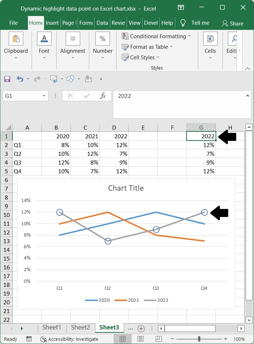Viewport: 254px width, 344px height.
Task: Switch to the View tab
Action: point(134,23)
